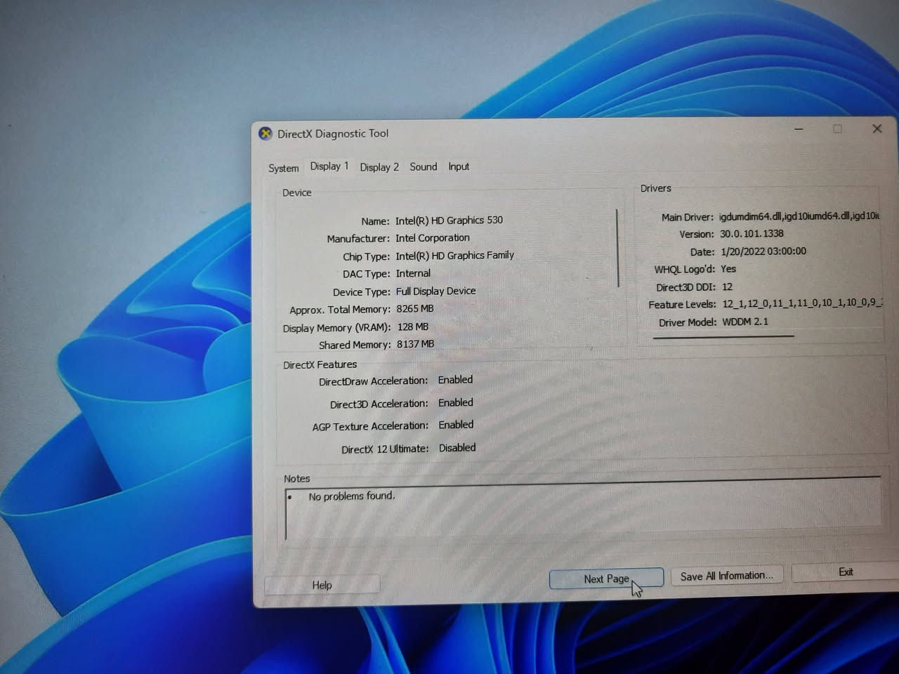The image size is (899, 674).
Task: Click shared memory value '8137 MB'
Action: coord(415,344)
